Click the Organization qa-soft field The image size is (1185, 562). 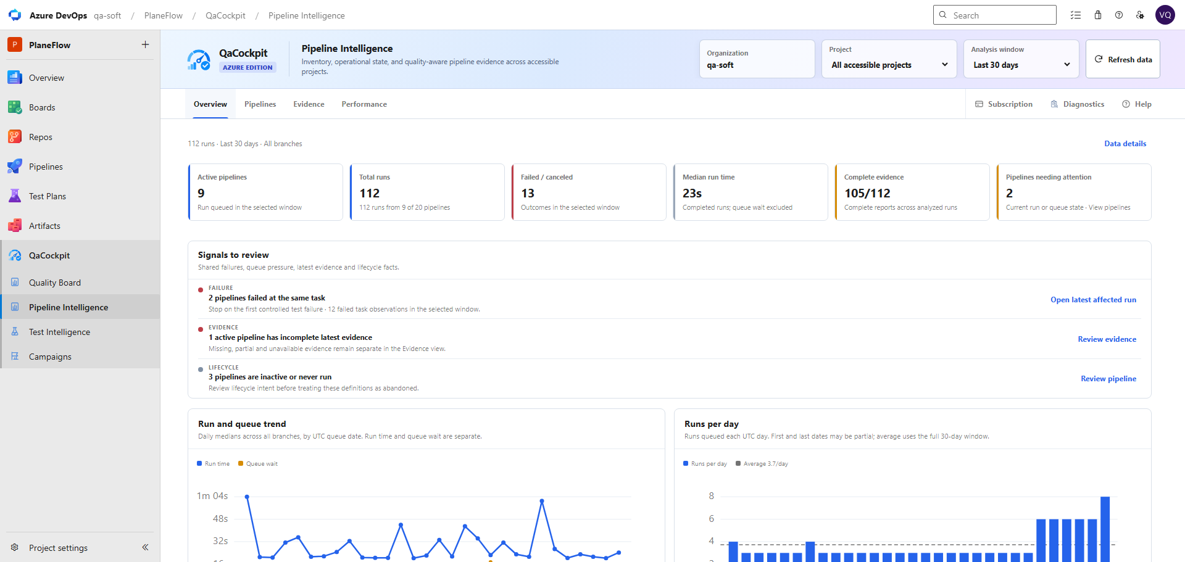(x=757, y=59)
